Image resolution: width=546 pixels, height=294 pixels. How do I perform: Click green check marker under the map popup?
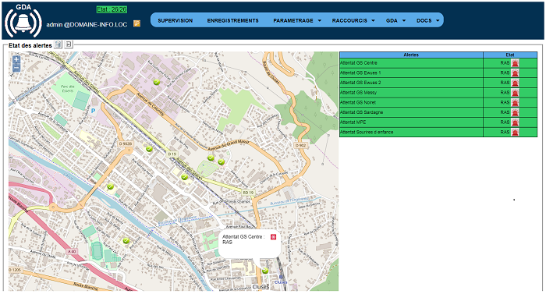tap(265, 271)
